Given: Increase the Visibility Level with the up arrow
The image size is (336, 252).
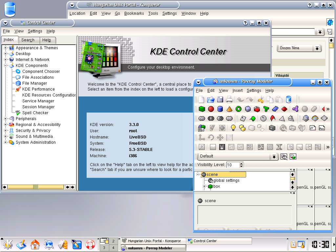Looking at the screenshot, I should (x=241, y=163).
